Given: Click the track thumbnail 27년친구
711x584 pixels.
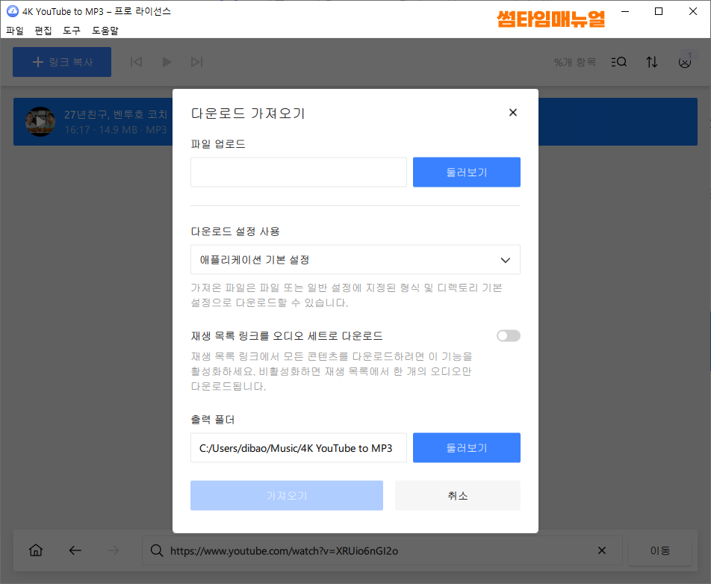Looking at the screenshot, I should click(40, 122).
